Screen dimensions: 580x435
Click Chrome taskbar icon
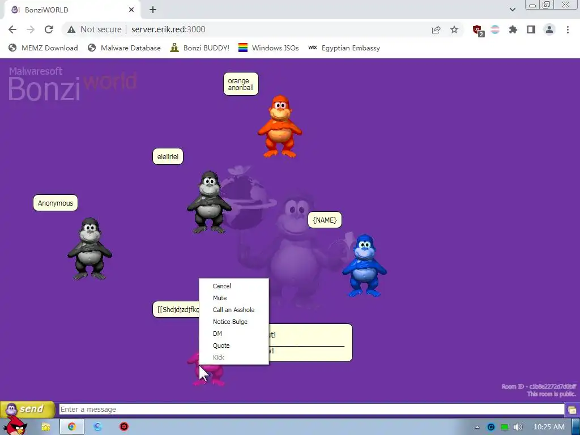click(x=72, y=427)
